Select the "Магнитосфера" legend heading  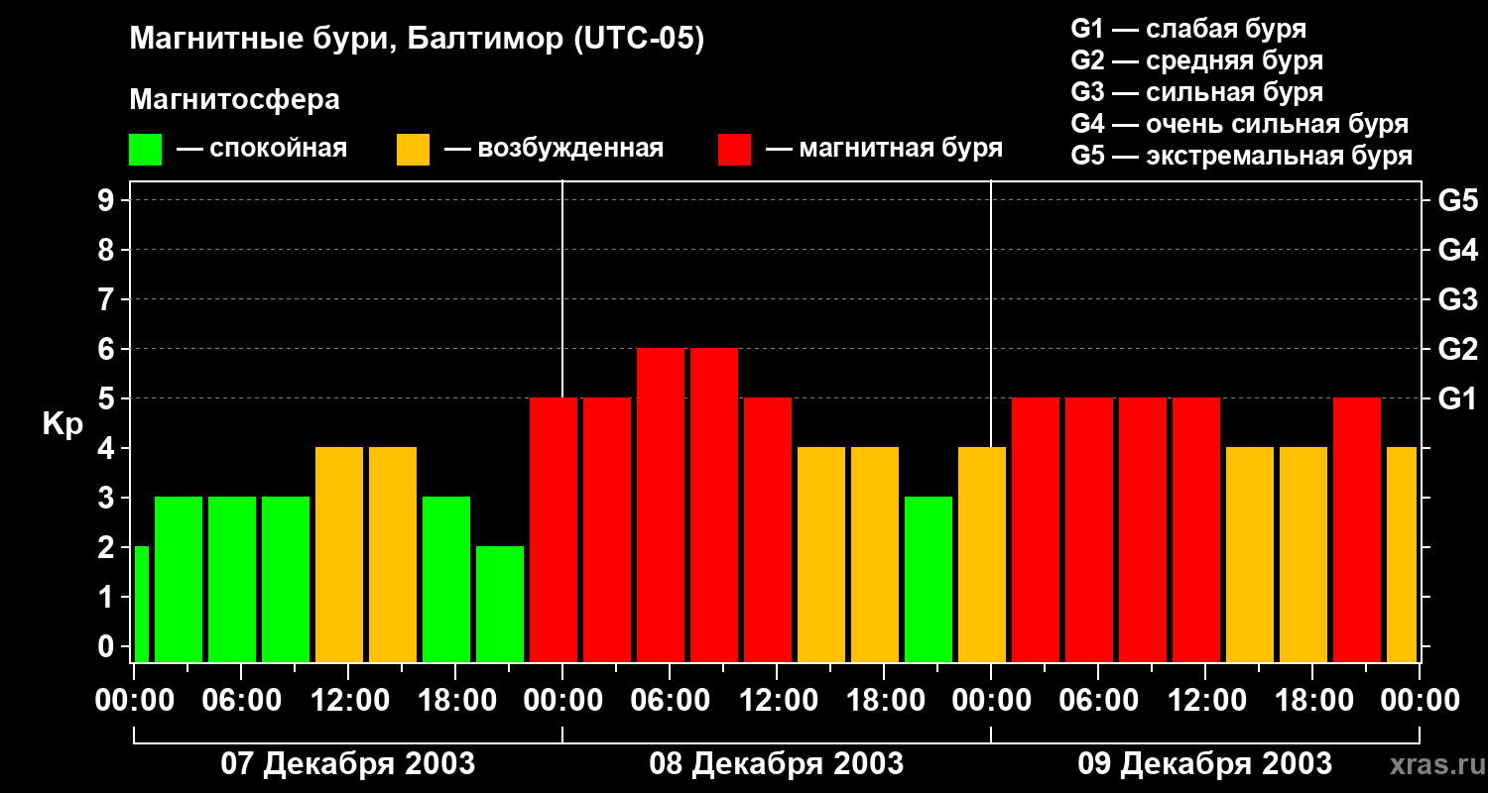(234, 100)
